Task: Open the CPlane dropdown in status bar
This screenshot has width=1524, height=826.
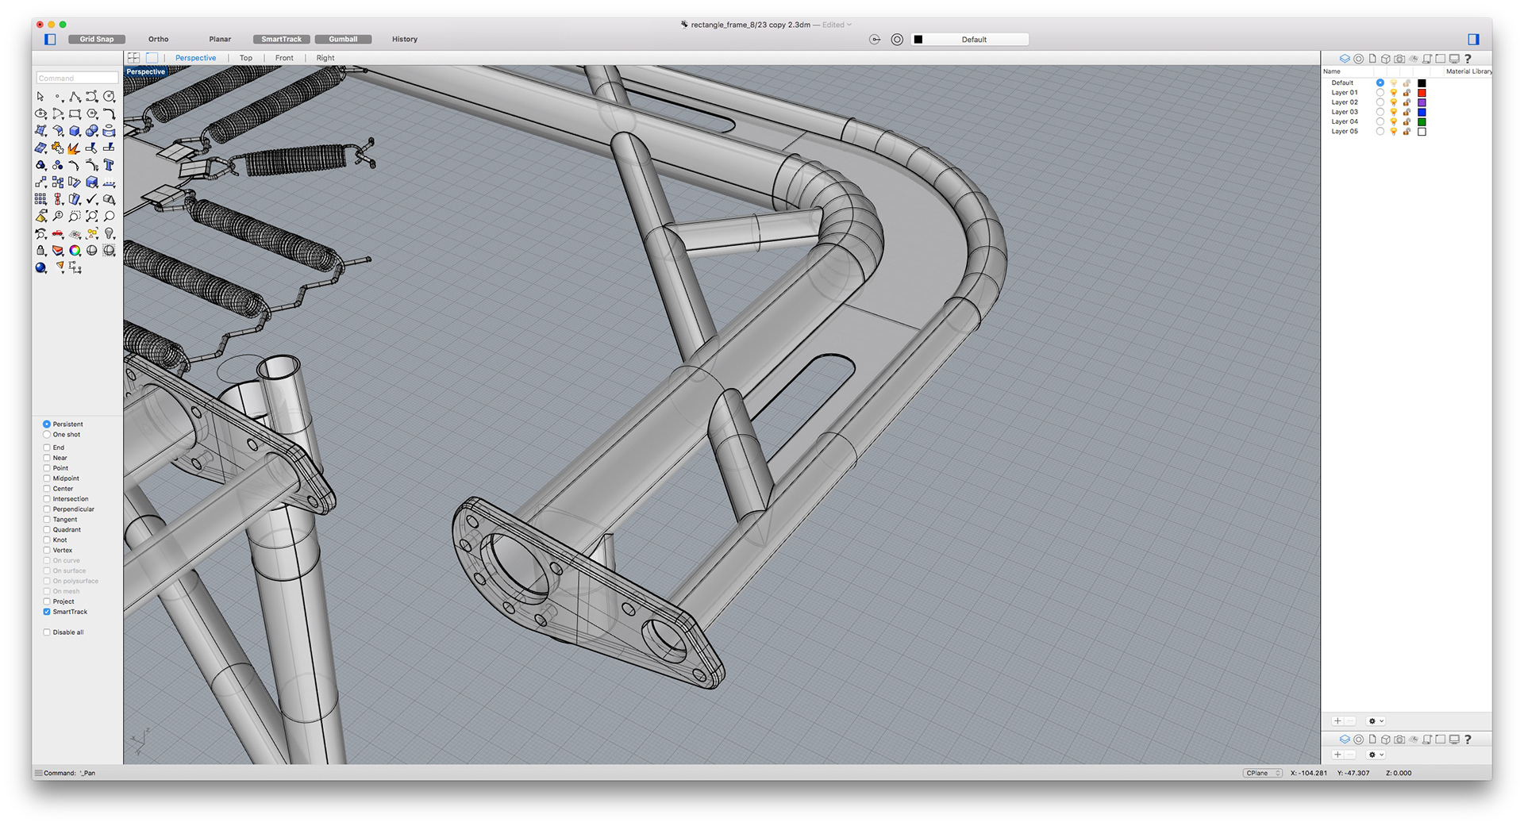Action: (x=1262, y=773)
